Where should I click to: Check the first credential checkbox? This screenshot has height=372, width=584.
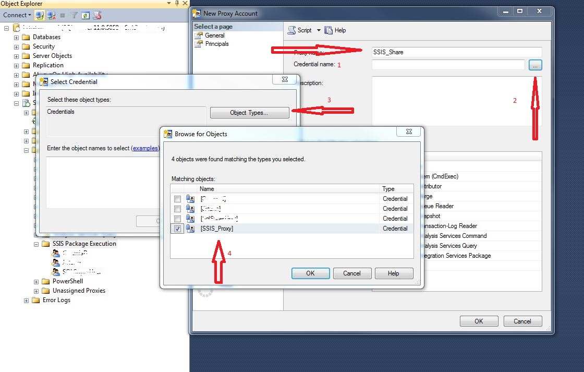point(177,199)
